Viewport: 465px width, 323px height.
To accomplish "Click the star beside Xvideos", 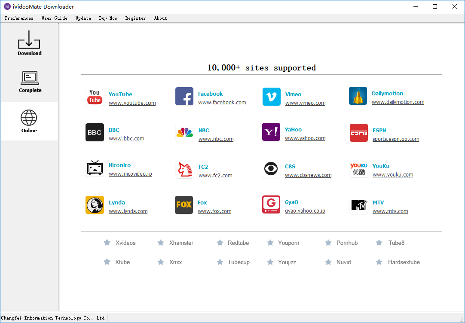I will [107, 243].
